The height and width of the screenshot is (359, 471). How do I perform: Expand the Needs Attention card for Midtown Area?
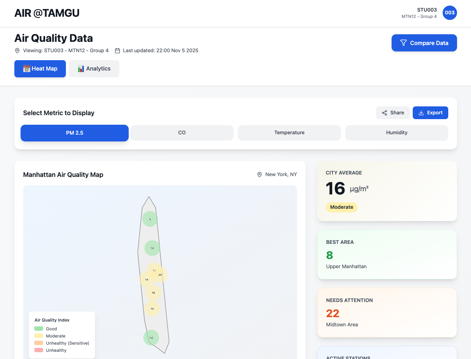(x=386, y=312)
